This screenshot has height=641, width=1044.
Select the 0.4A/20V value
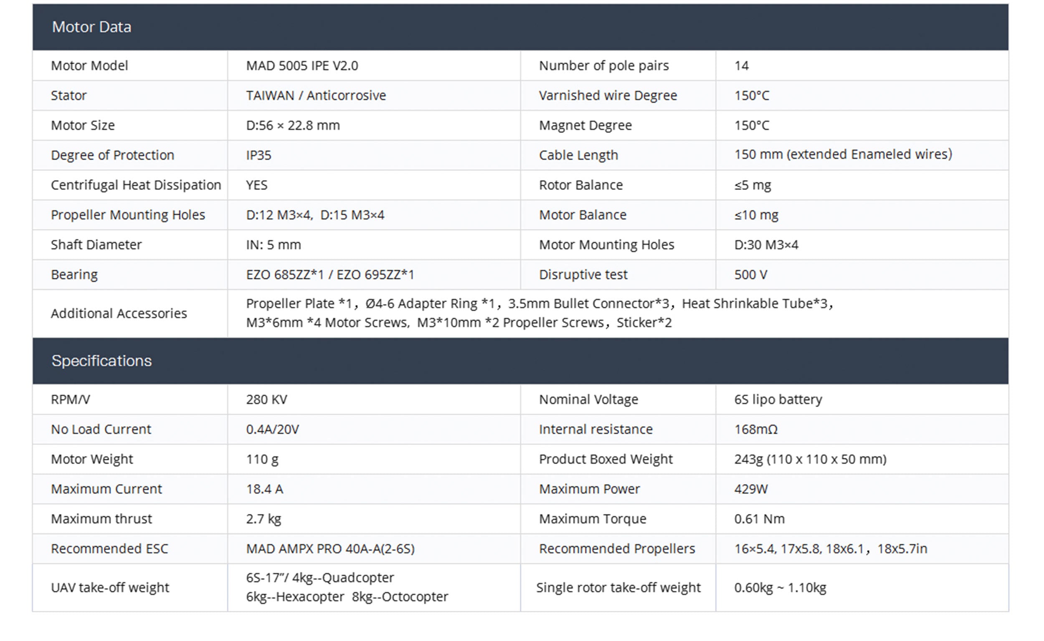272,430
